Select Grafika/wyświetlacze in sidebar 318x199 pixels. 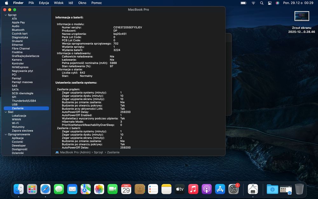pyautogui.click(x=25, y=56)
